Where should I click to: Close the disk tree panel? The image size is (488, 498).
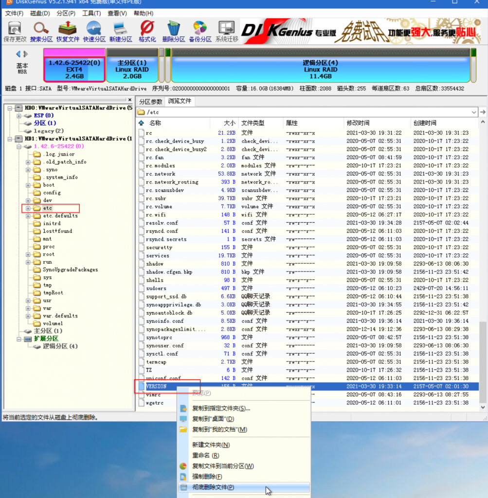(129, 100)
